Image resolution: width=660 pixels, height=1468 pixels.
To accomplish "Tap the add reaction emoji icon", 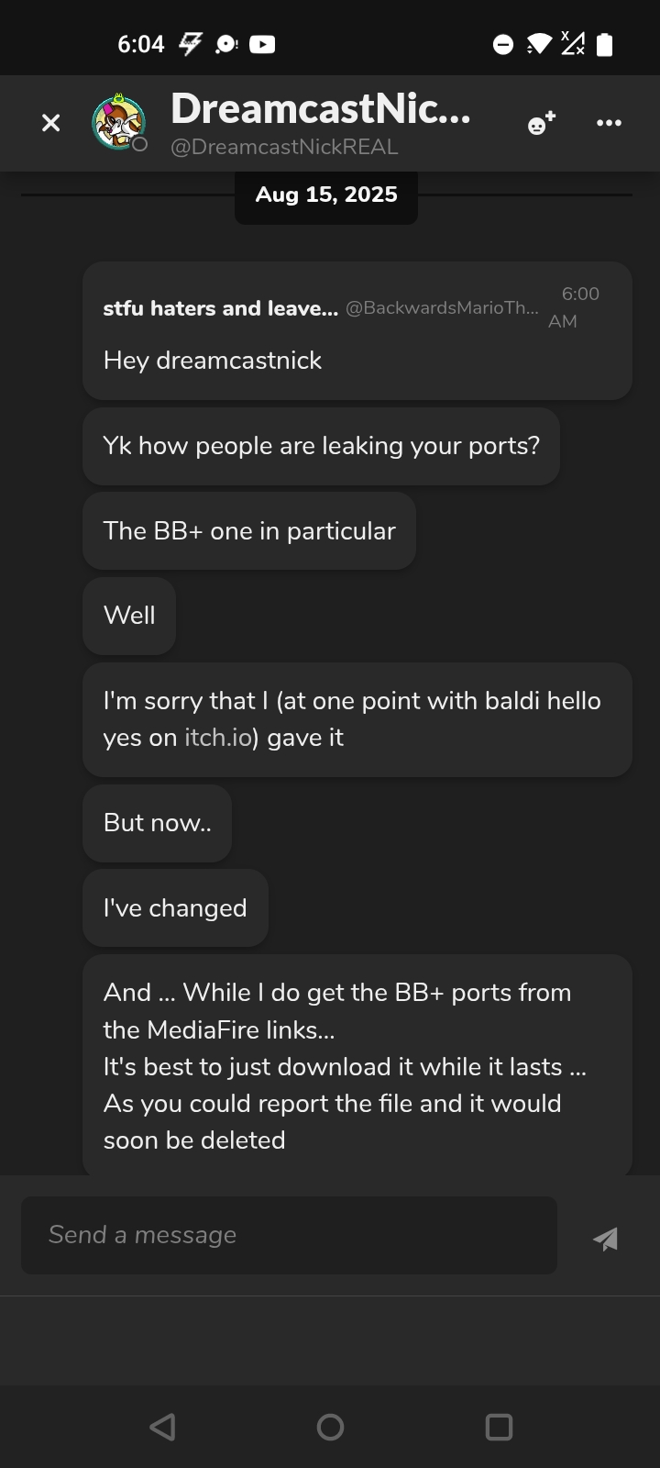I will (542, 123).
